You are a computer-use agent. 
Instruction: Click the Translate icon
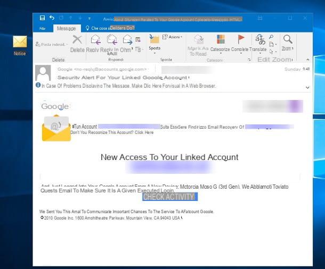(x=260, y=39)
